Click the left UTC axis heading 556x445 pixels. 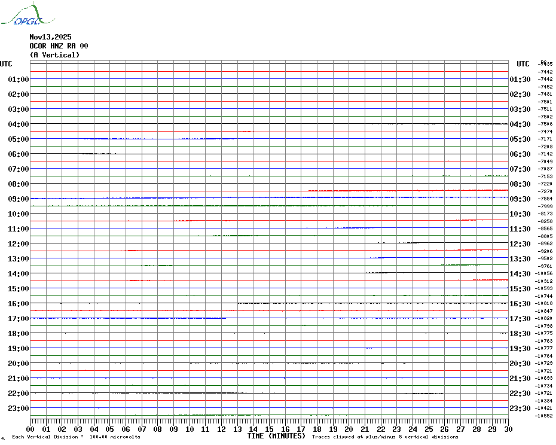pos(6,64)
